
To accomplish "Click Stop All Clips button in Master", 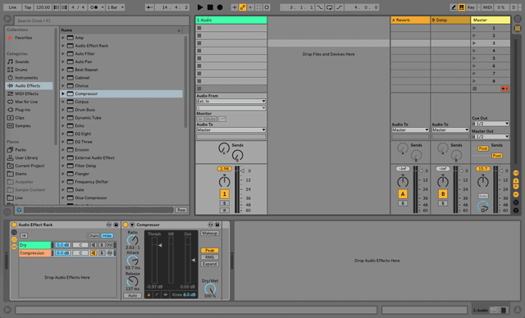I will pyautogui.click(x=474, y=89).
